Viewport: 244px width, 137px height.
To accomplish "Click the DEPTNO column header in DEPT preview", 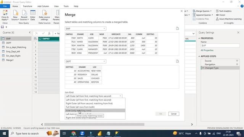I will tap(71, 67).
